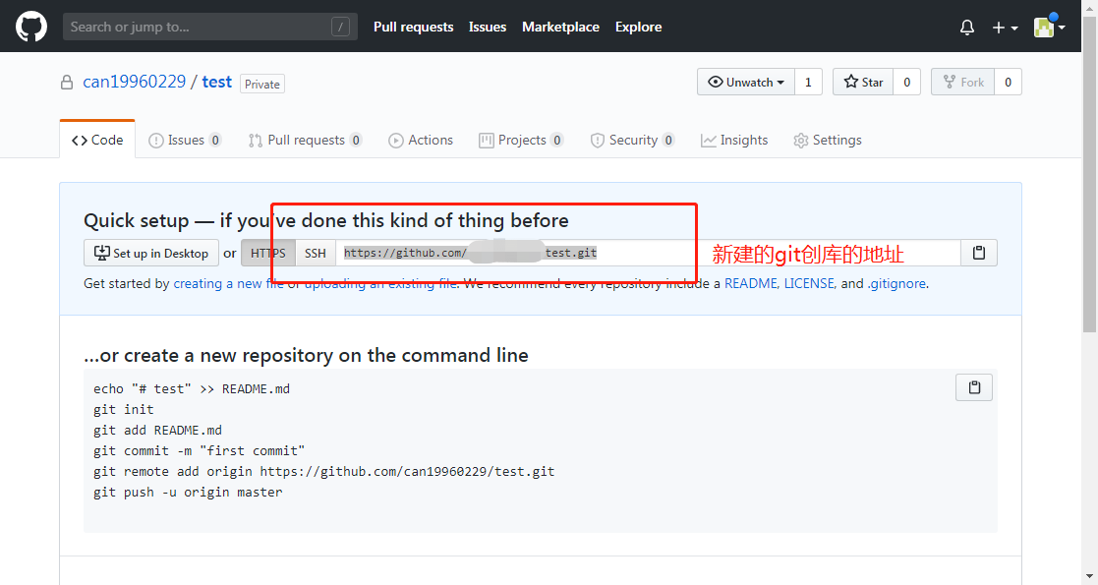Switch to the Actions tab
This screenshot has height=585, width=1098.
coord(421,141)
